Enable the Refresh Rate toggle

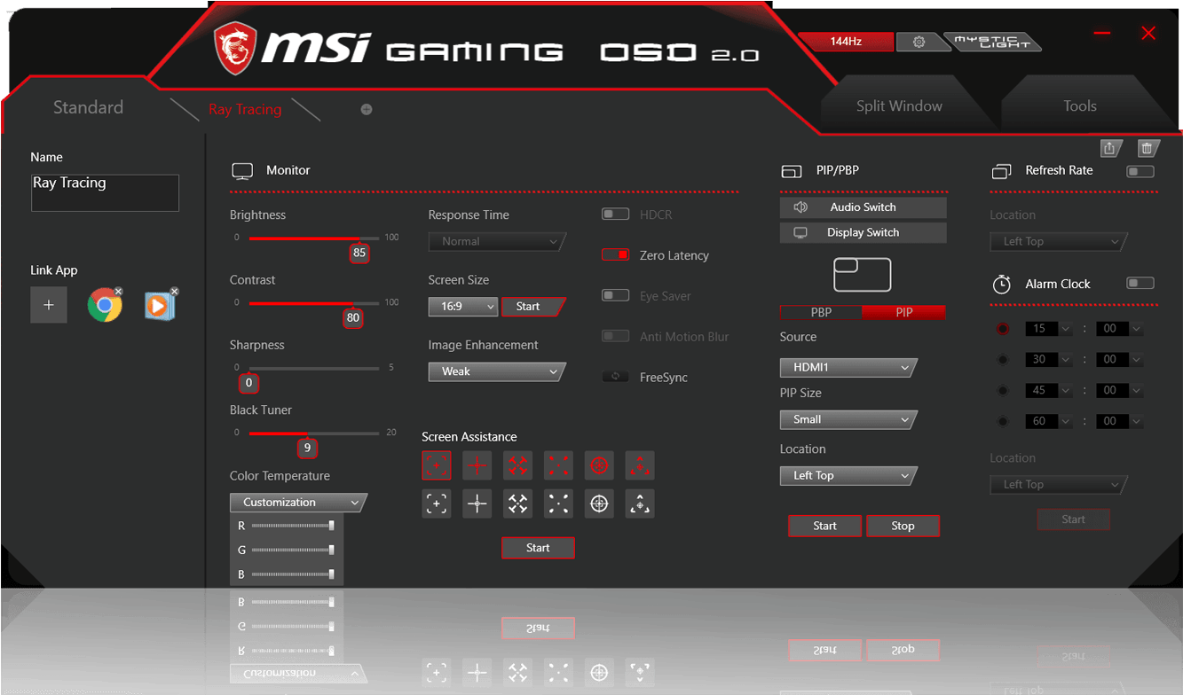pos(1140,171)
